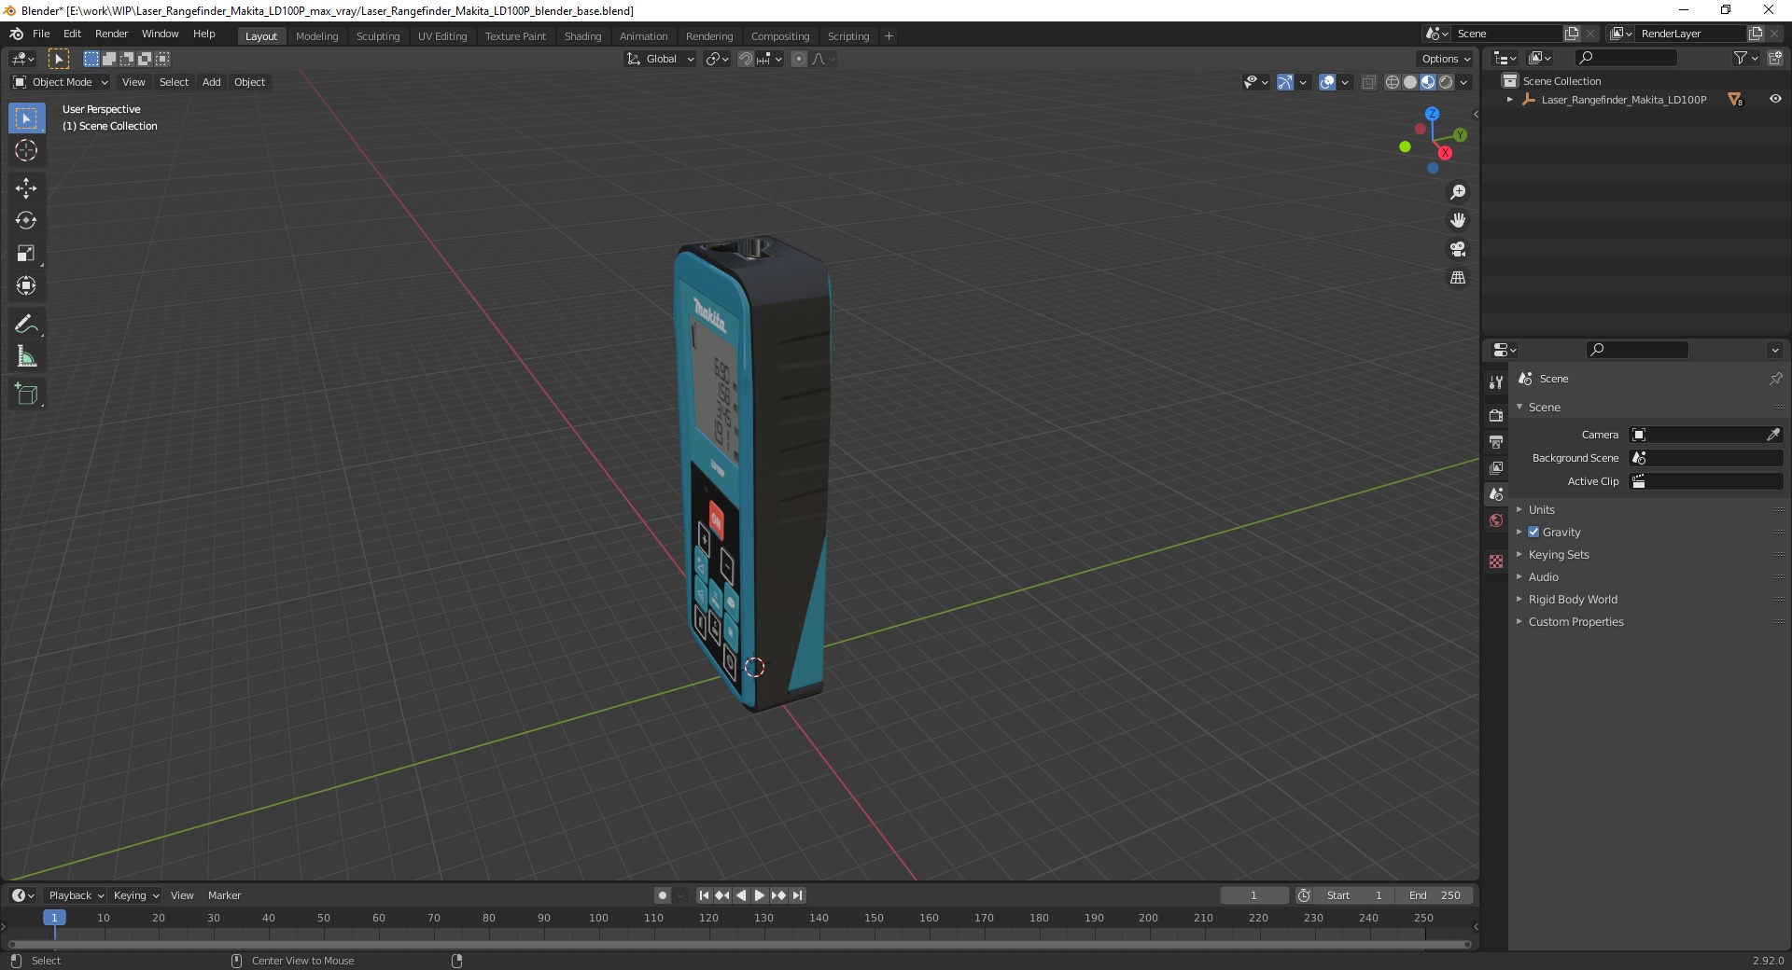Open Global transform orientation dropdown
Screen dimensions: 1792x970
[660, 59]
